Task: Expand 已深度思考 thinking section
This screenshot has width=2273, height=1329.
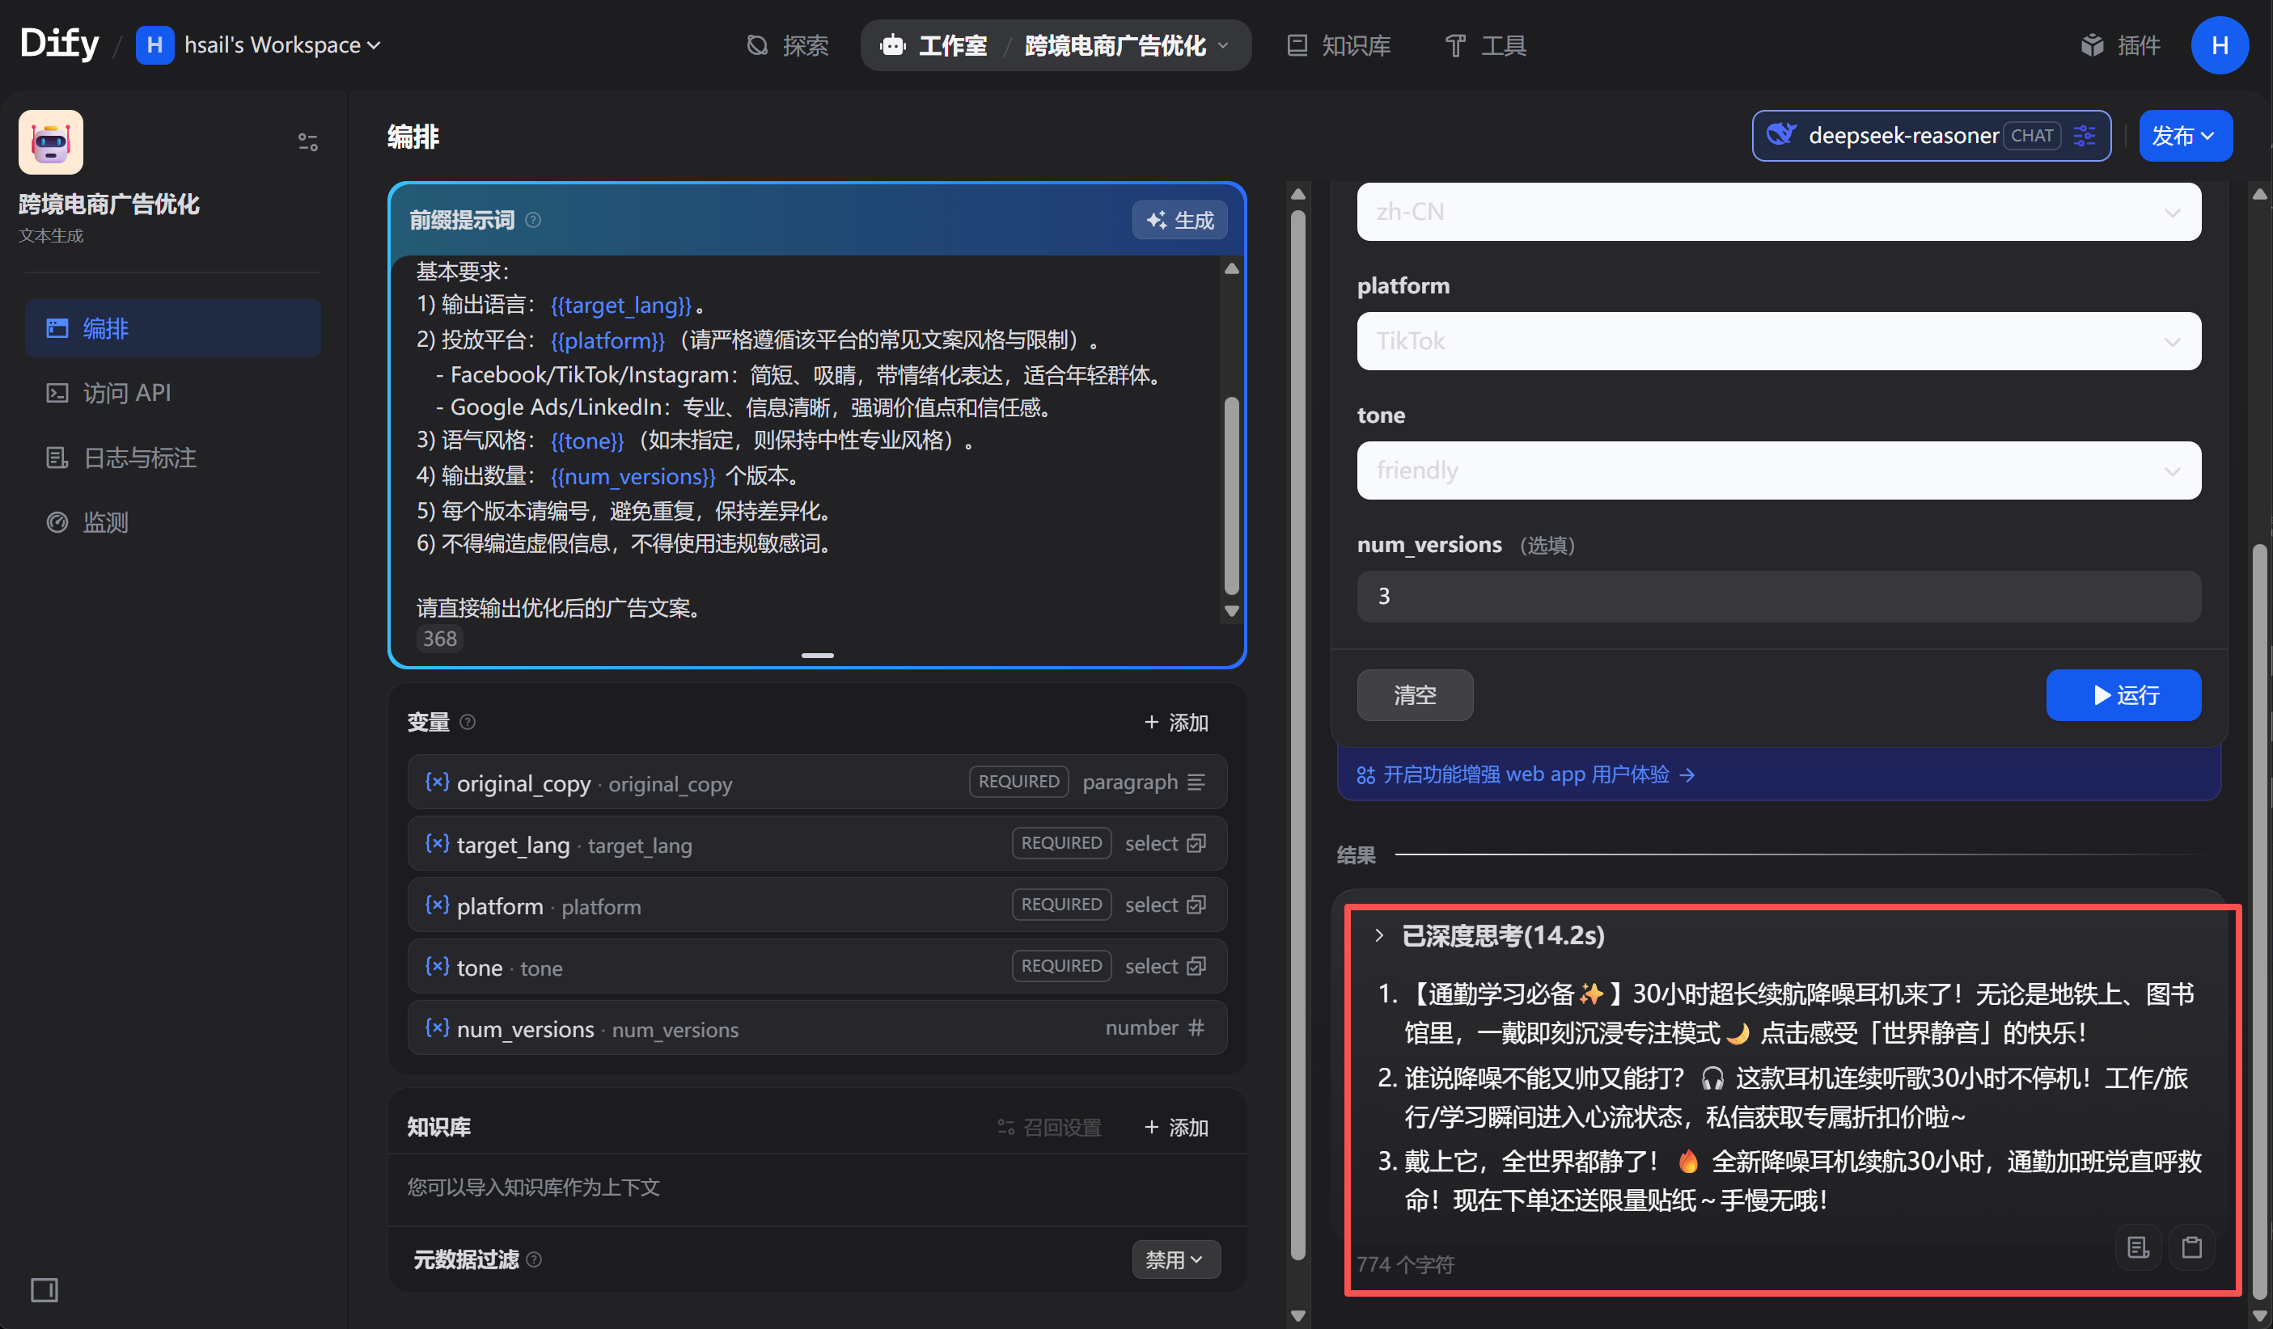Action: tap(1490, 936)
